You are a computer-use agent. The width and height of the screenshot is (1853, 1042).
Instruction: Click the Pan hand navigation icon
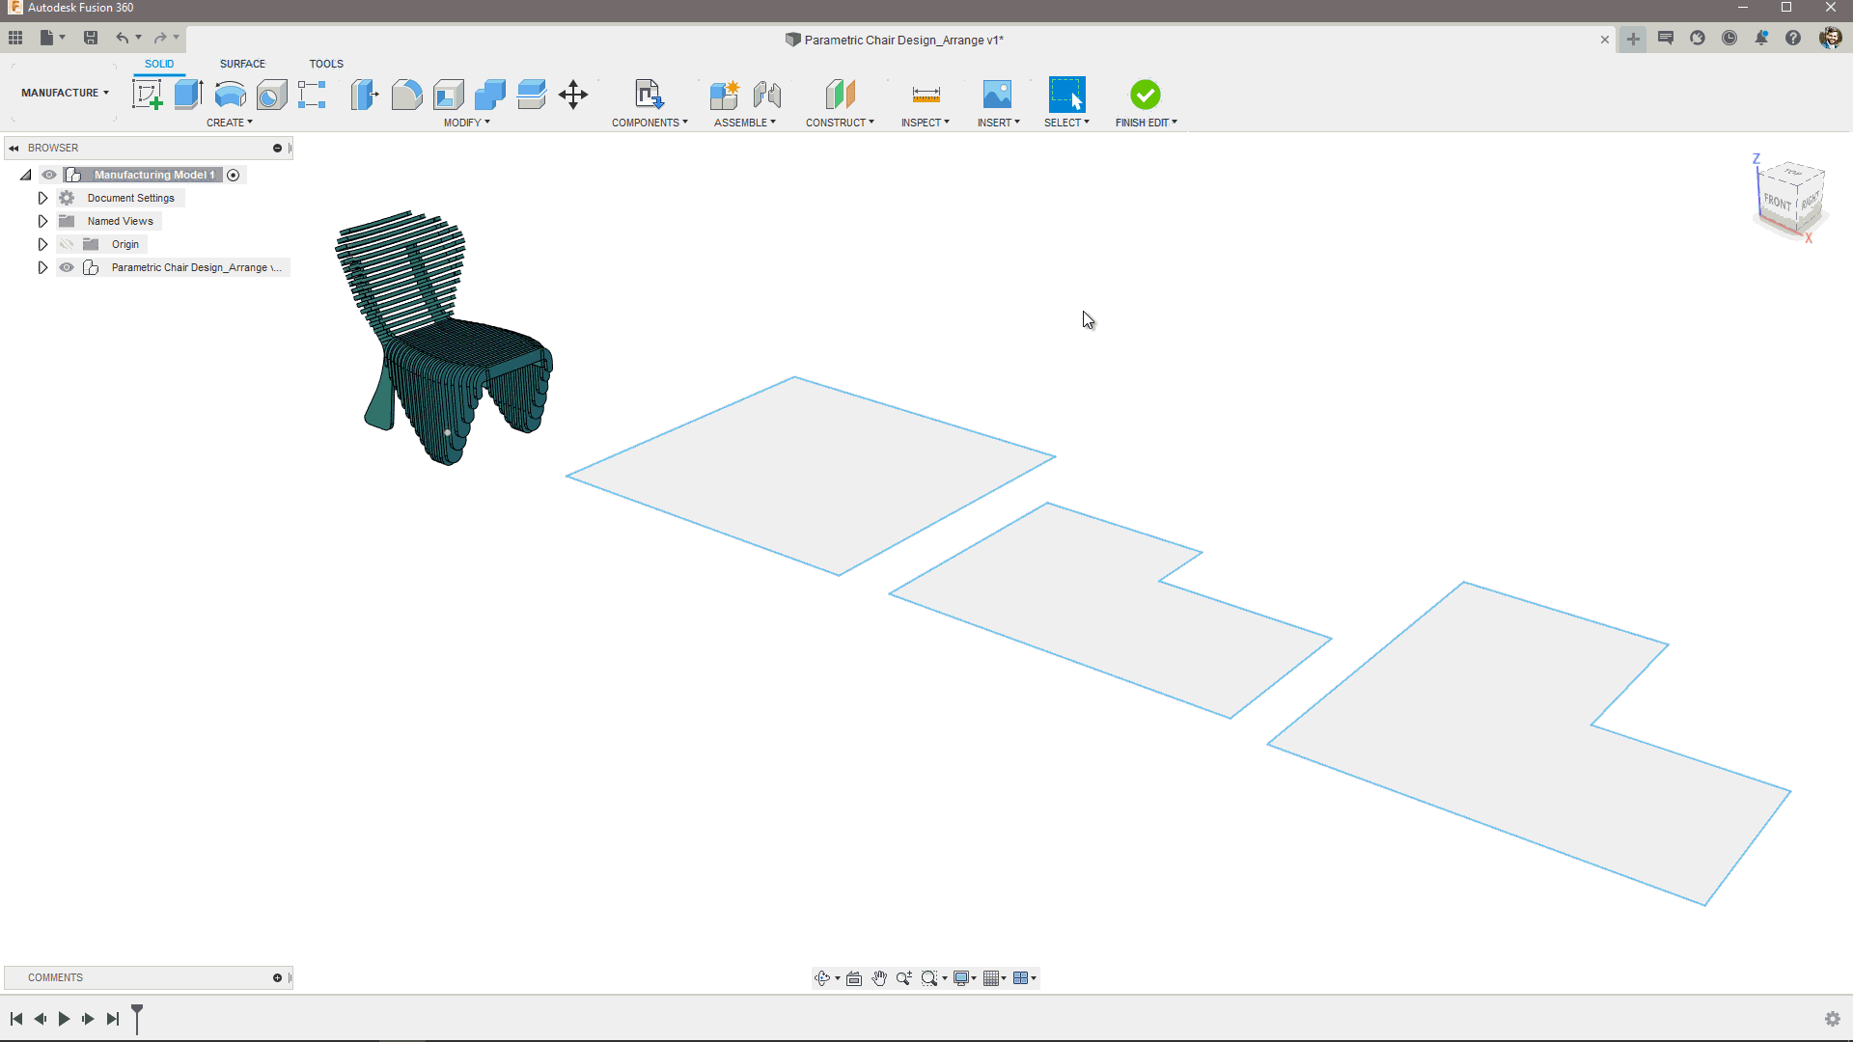(x=879, y=978)
